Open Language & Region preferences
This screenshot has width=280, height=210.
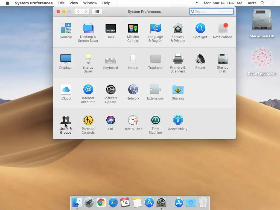click(155, 33)
